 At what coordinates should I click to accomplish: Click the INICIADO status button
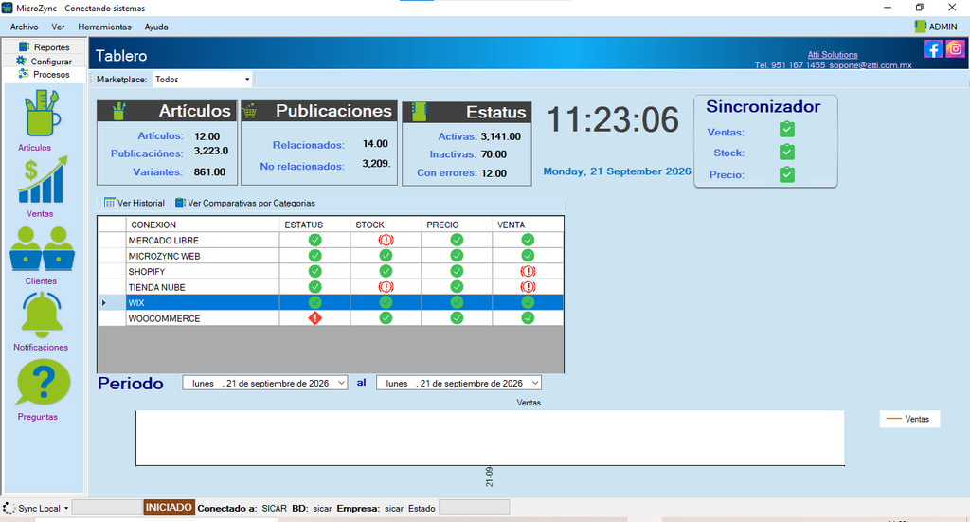tap(169, 508)
